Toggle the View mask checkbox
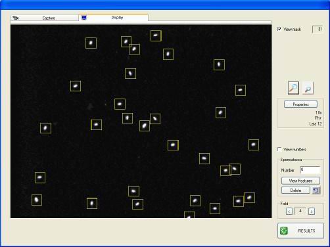This screenshot has height=247, width=330. click(x=279, y=29)
